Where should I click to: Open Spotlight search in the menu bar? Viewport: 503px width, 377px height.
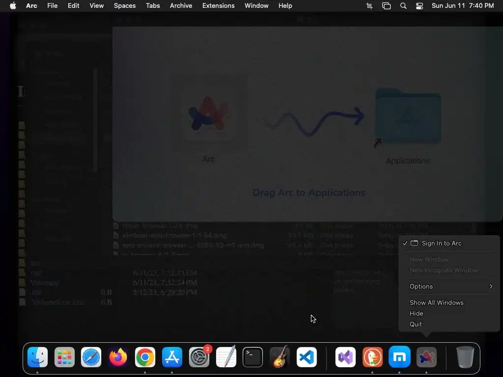[403, 6]
